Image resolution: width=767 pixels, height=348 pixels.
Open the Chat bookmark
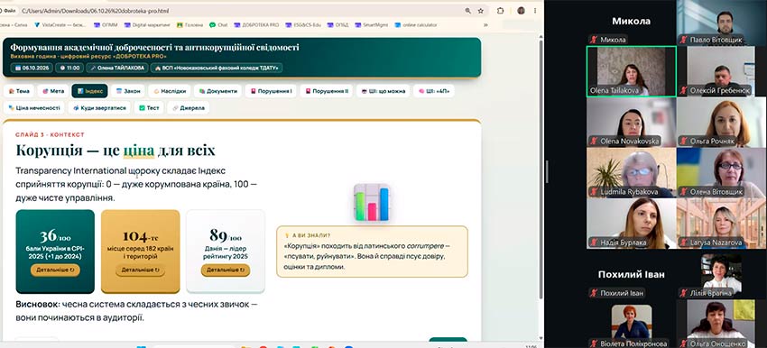[218, 25]
